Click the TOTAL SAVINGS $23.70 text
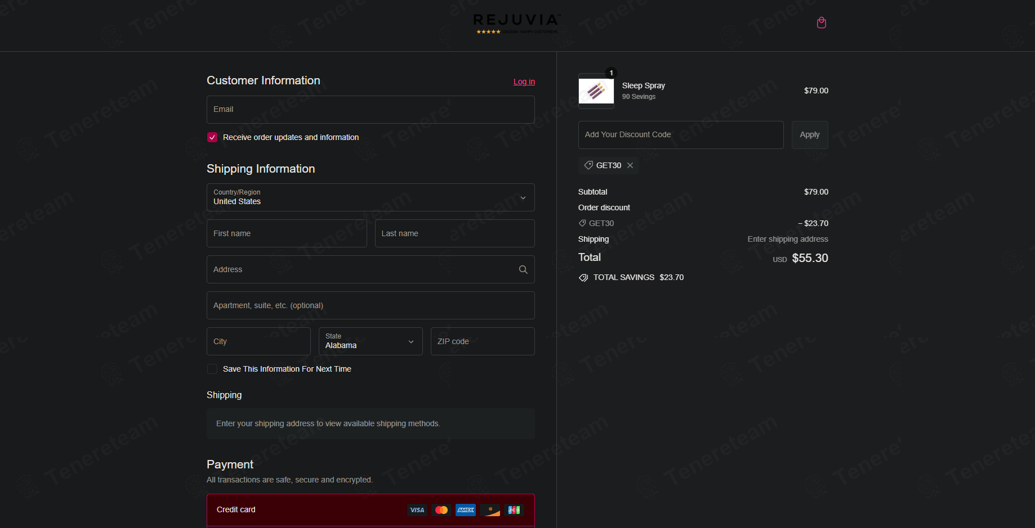Viewport: 1035px width, 528px height. point(639,277)
